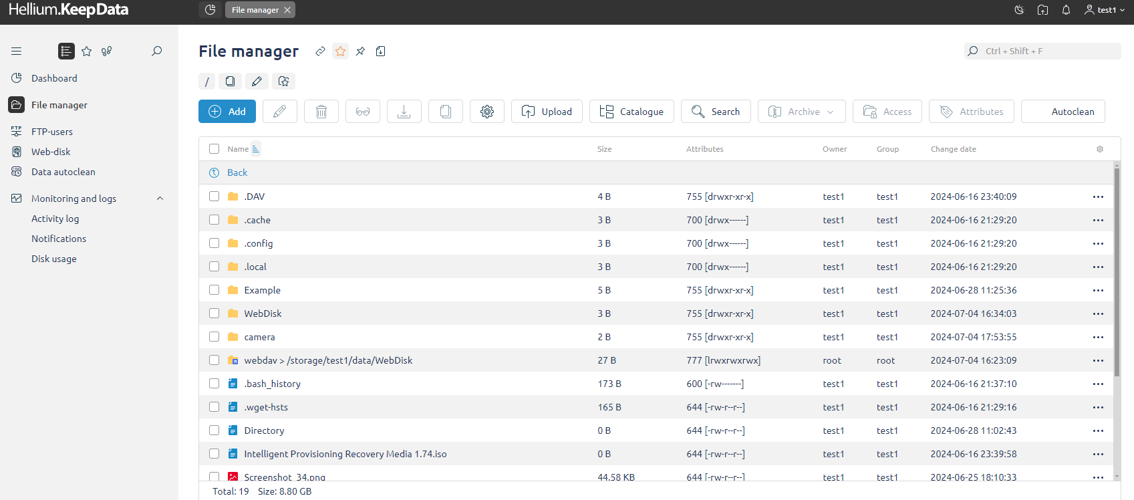
Task: Click the page download icon beside title
Action: [380, 51]
